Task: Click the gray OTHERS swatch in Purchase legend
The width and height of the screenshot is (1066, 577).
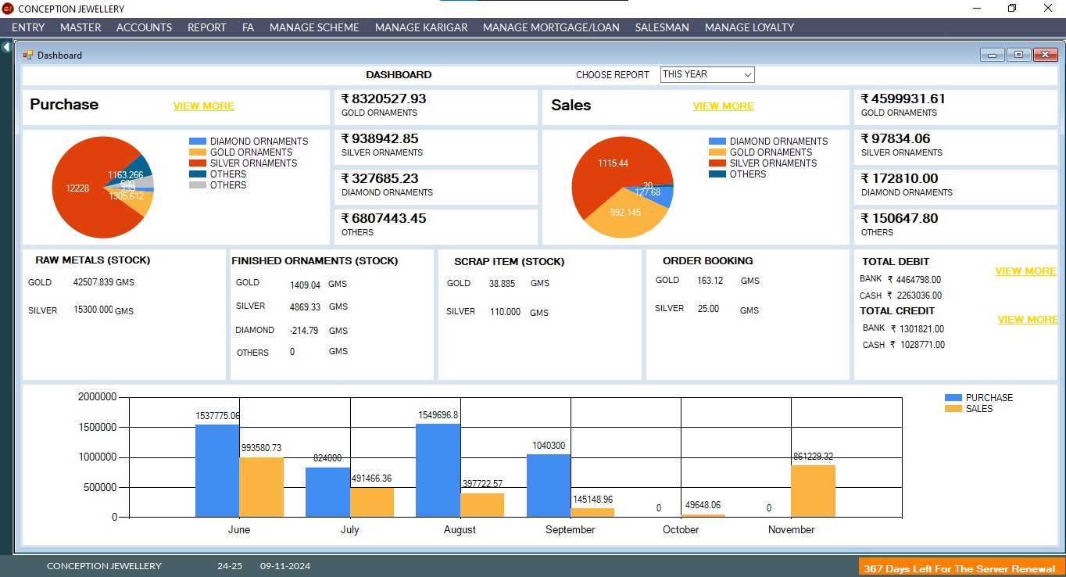Action: pos(197,185)
